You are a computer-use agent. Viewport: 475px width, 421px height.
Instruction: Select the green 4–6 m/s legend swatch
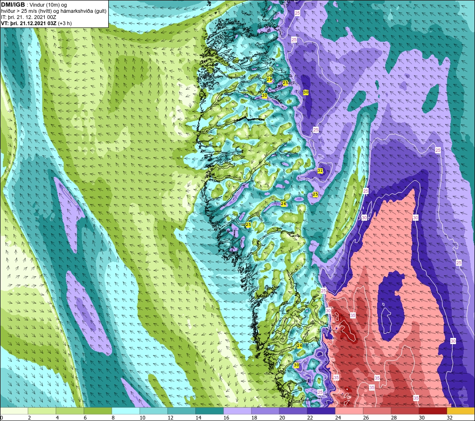coord(70,411)
